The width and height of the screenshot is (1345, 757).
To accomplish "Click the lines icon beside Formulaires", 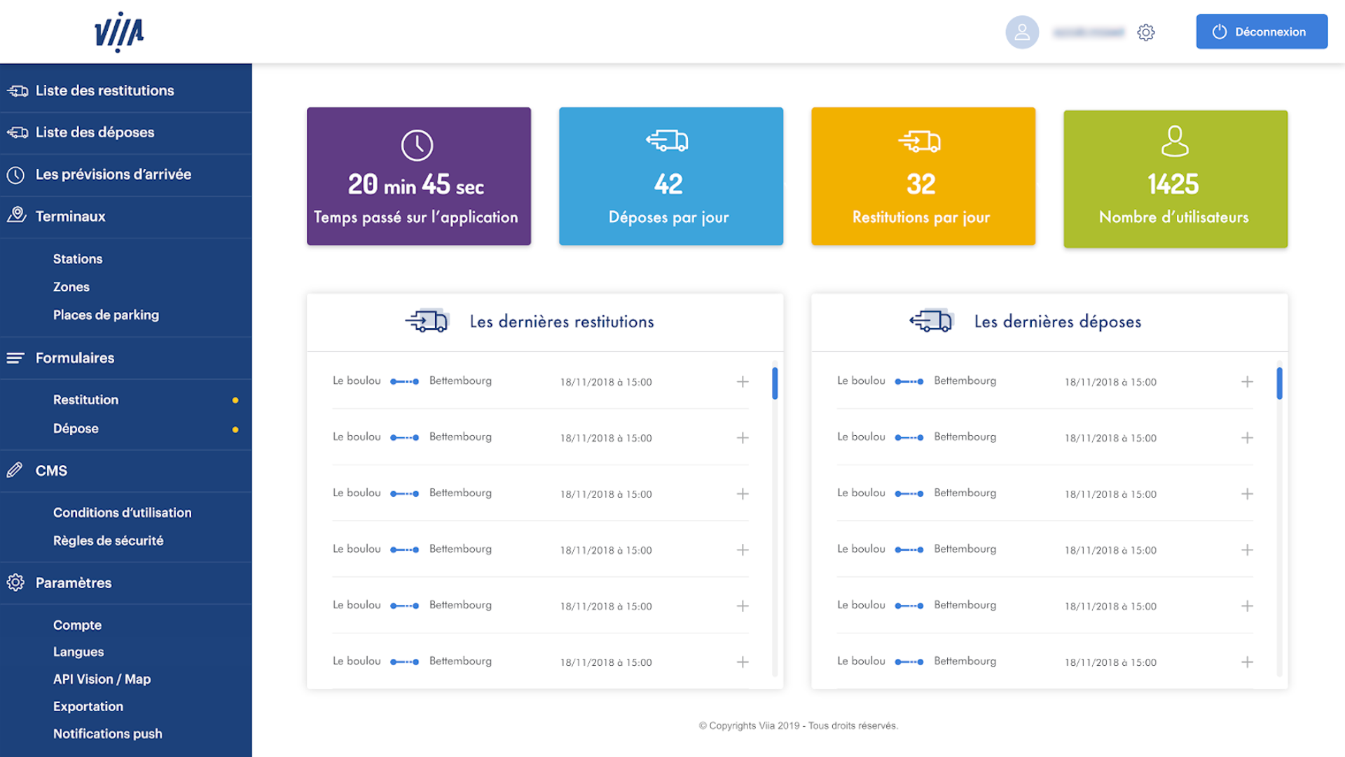I will click(15, 358).
